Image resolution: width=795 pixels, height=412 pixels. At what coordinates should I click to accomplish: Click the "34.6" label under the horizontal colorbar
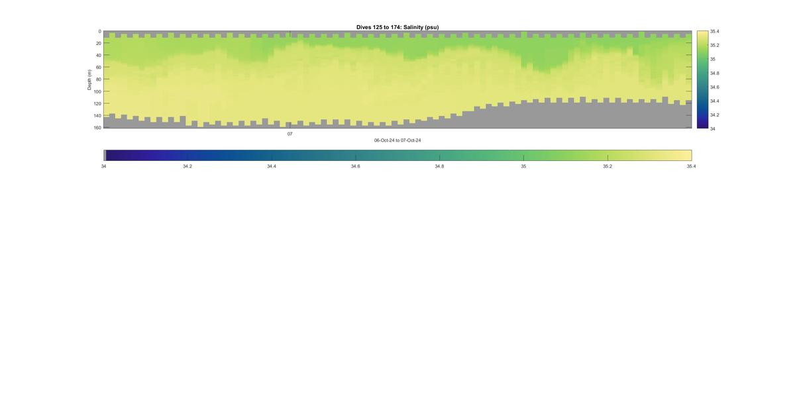[x=356, y=166]
